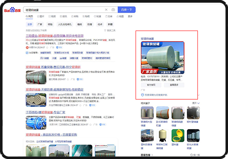Open the 厂家直供 玻璃钢储罐 ad banner
This screenshot has width=228, height=159.
coord(162,57)
